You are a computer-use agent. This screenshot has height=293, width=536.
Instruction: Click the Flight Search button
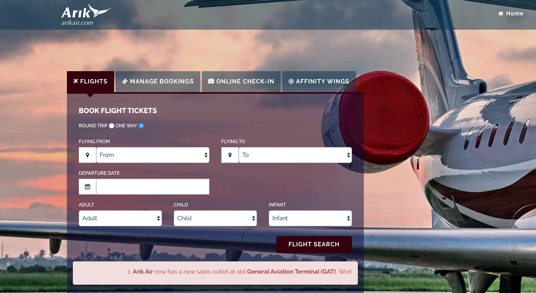314,244
